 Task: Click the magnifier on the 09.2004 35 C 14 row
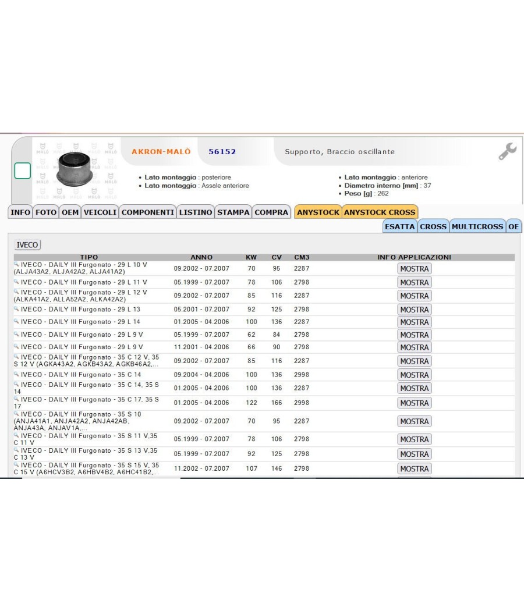(x=16, y=374)
